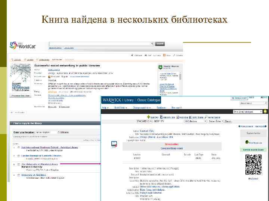The height and width of the screenshot is (201, 269).
Task: Click the magnifier icon in WorldCat search box
Action: coord(152,44)
